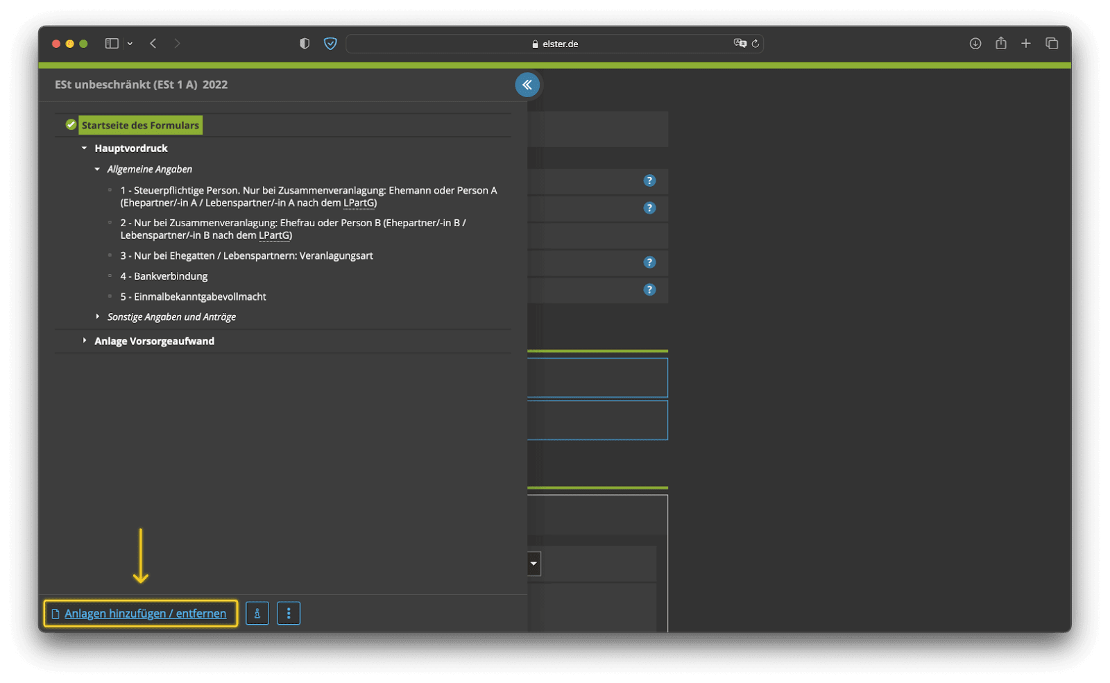
Task: Click the green checkmark icon beside Startseite
Action: 71,124
